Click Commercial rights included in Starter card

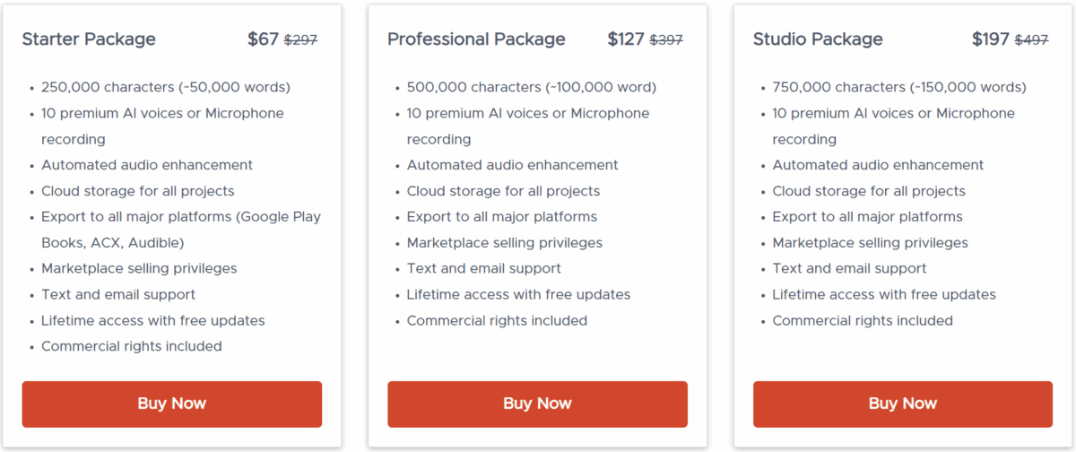click(131, 346)
